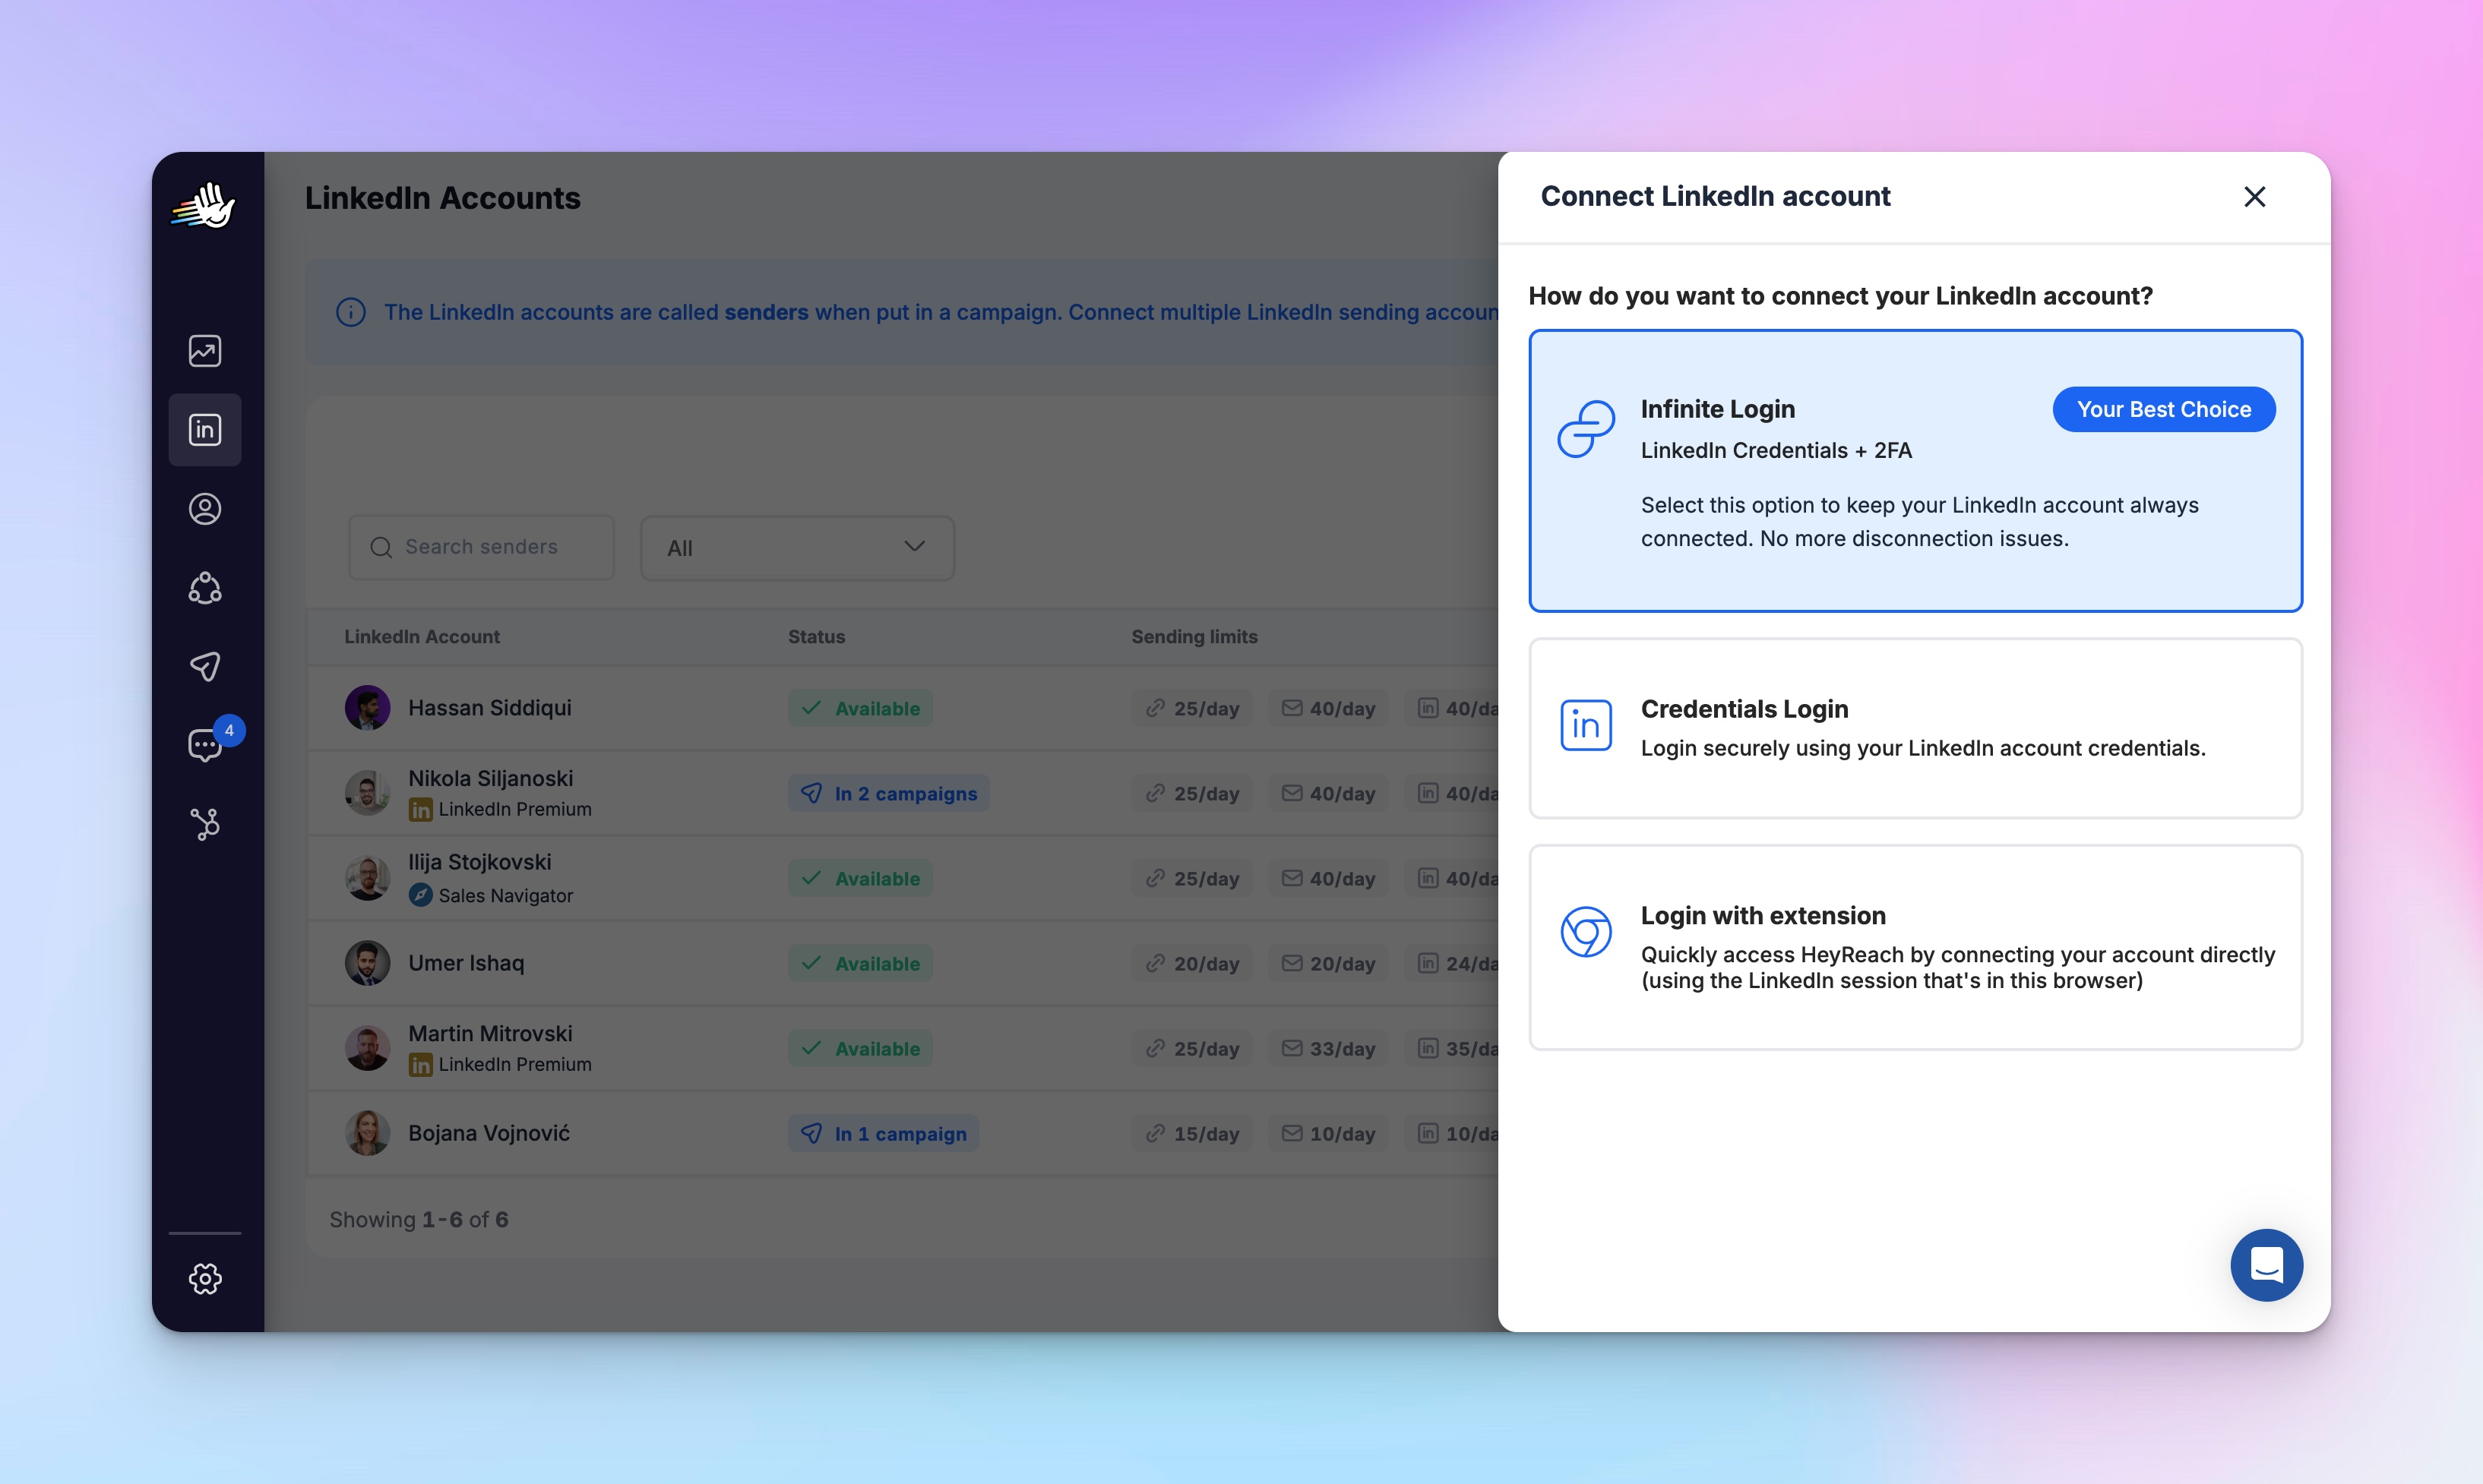Select the Infinite Login option card

(1915, 470)
